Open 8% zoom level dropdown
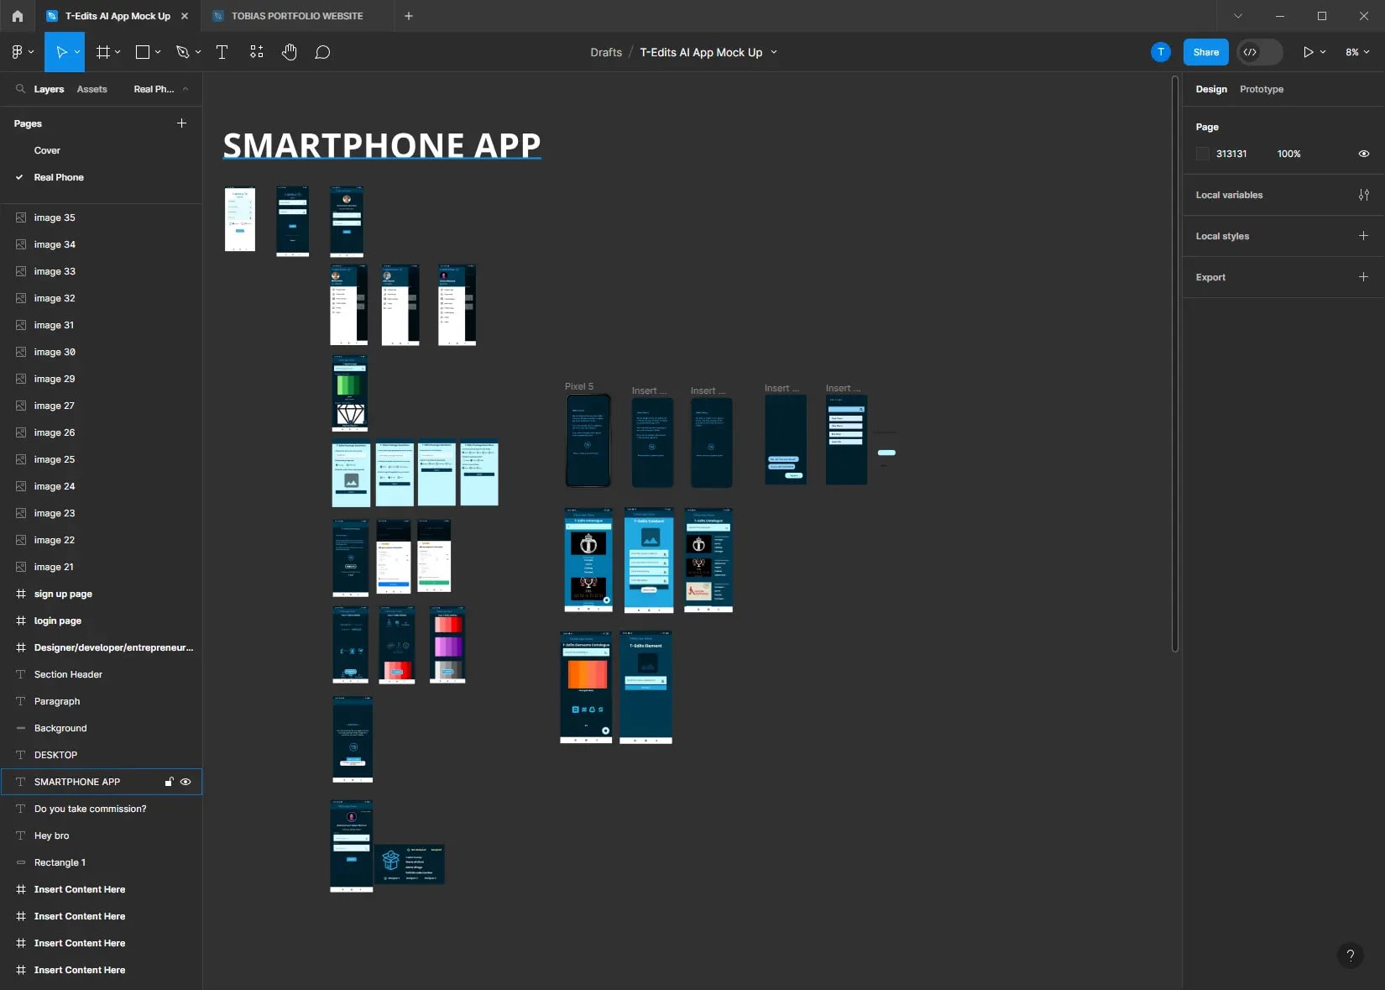This screenshot has height=990, width=1385. 1357,52
